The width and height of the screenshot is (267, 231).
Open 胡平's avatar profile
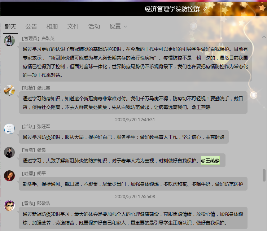(9, 176)
